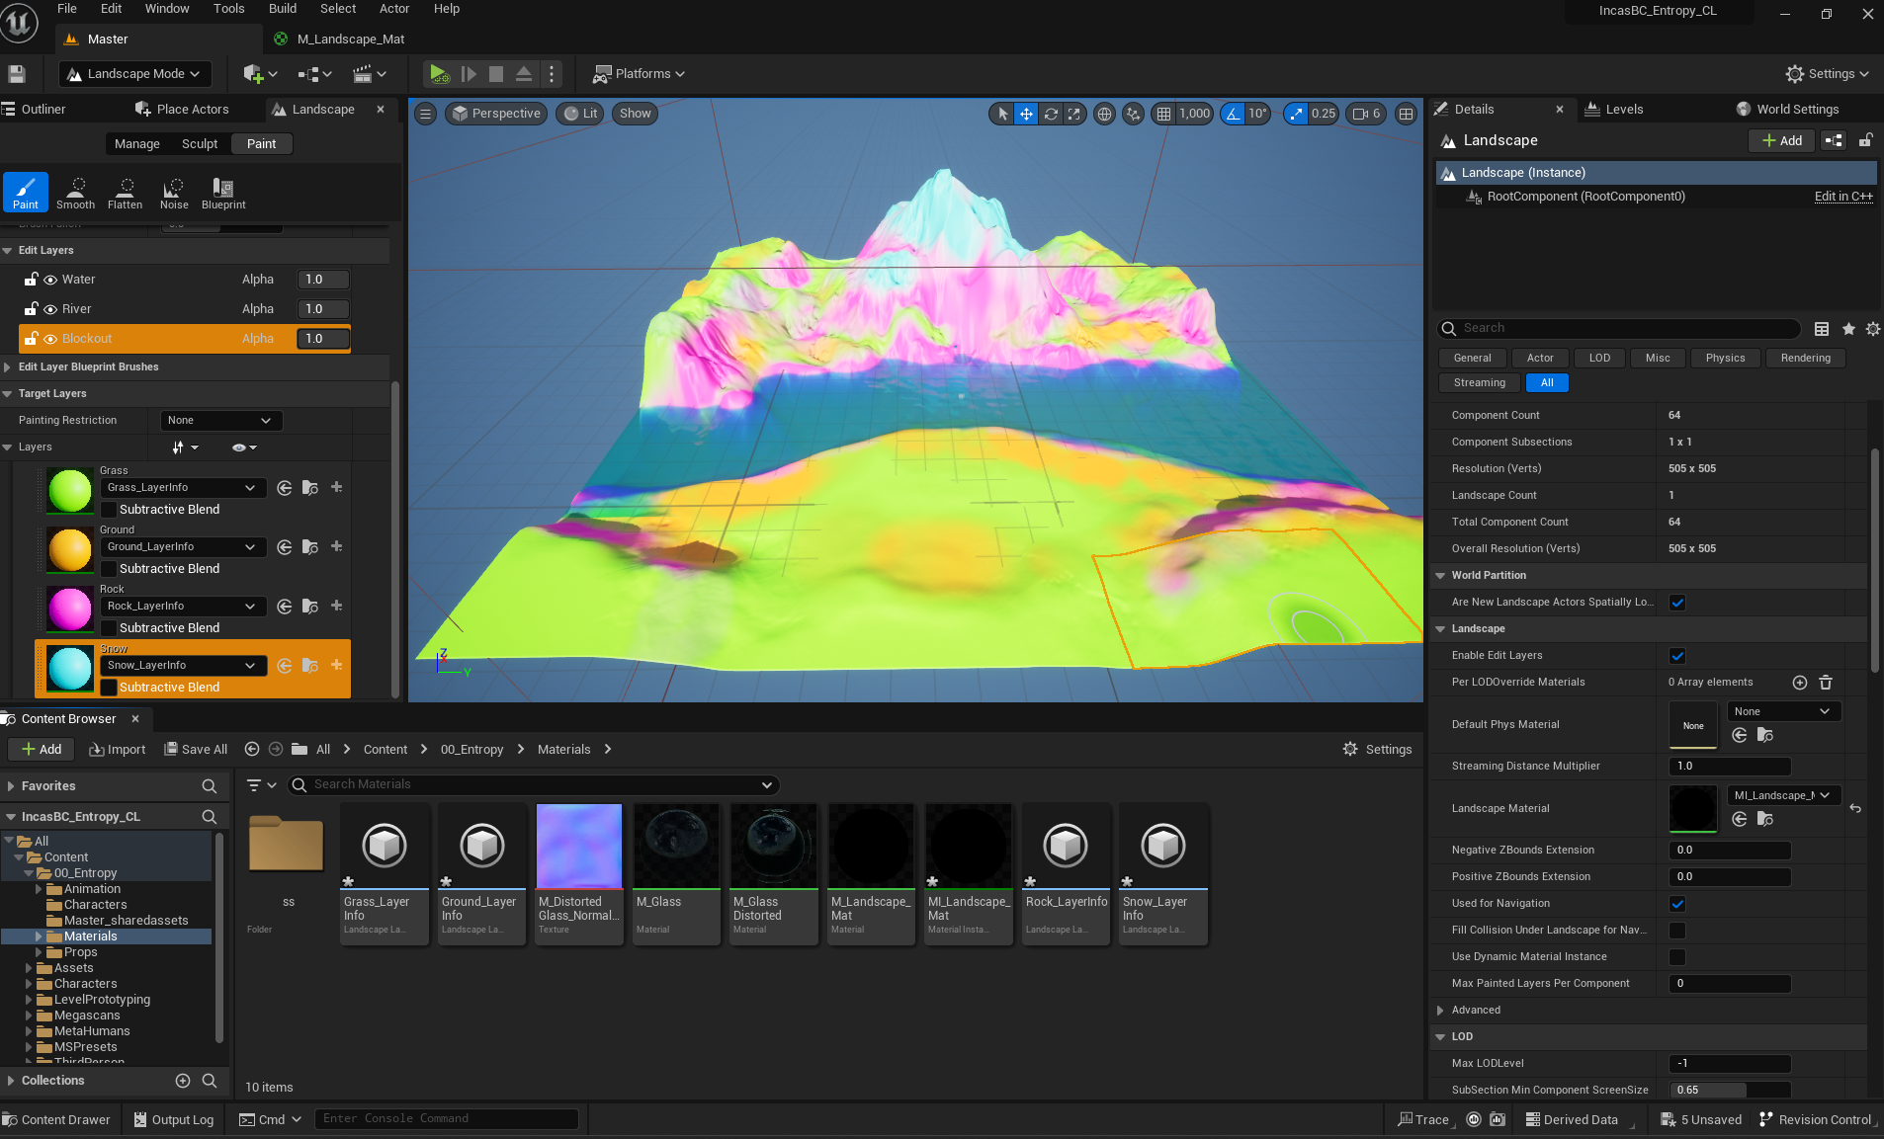Open the Painting Restriction dropdown
Image resolution: width=1884 pixels, height=1139 pixels.
click(221, 421)
